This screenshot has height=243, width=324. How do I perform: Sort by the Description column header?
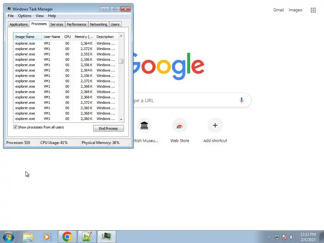106,37
